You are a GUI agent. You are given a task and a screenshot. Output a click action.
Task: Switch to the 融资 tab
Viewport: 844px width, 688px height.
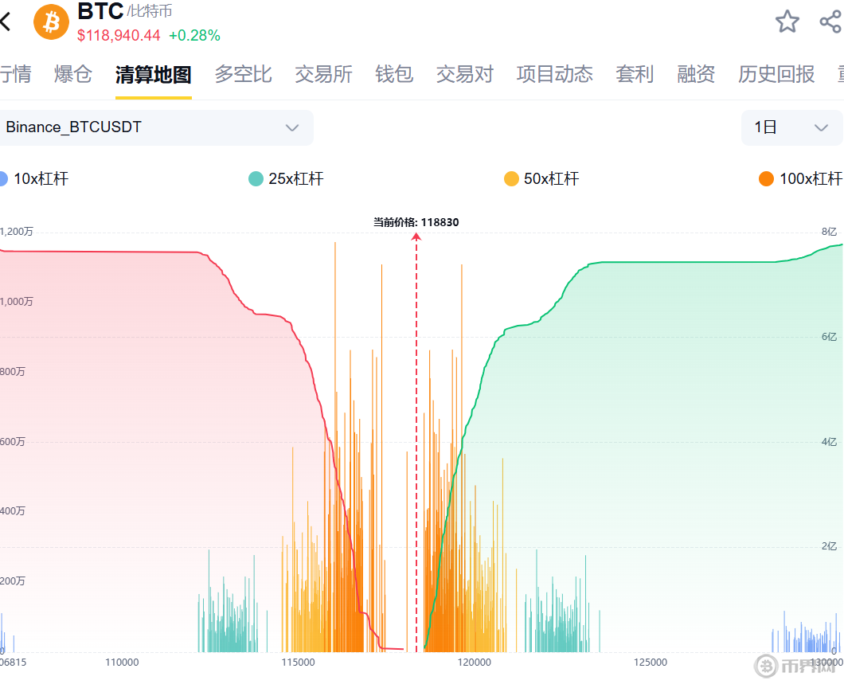(696, 75)
